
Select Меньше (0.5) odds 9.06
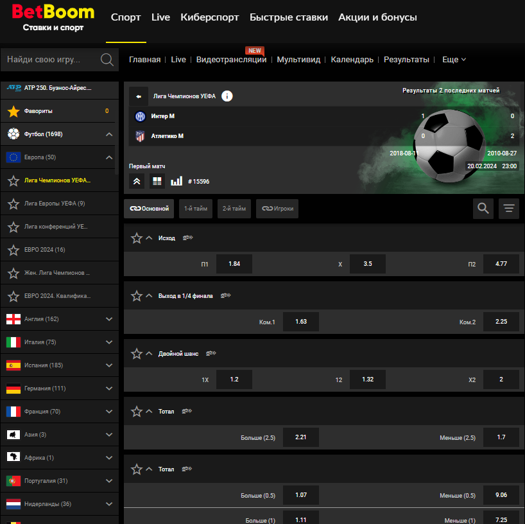[501, 495]
